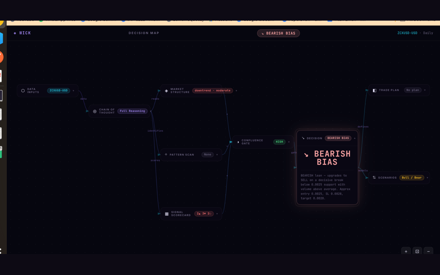Click the DECISION MAP header title
Image resolution: width=440 pixels, height=275 pixels.
[x=144, y=33]
